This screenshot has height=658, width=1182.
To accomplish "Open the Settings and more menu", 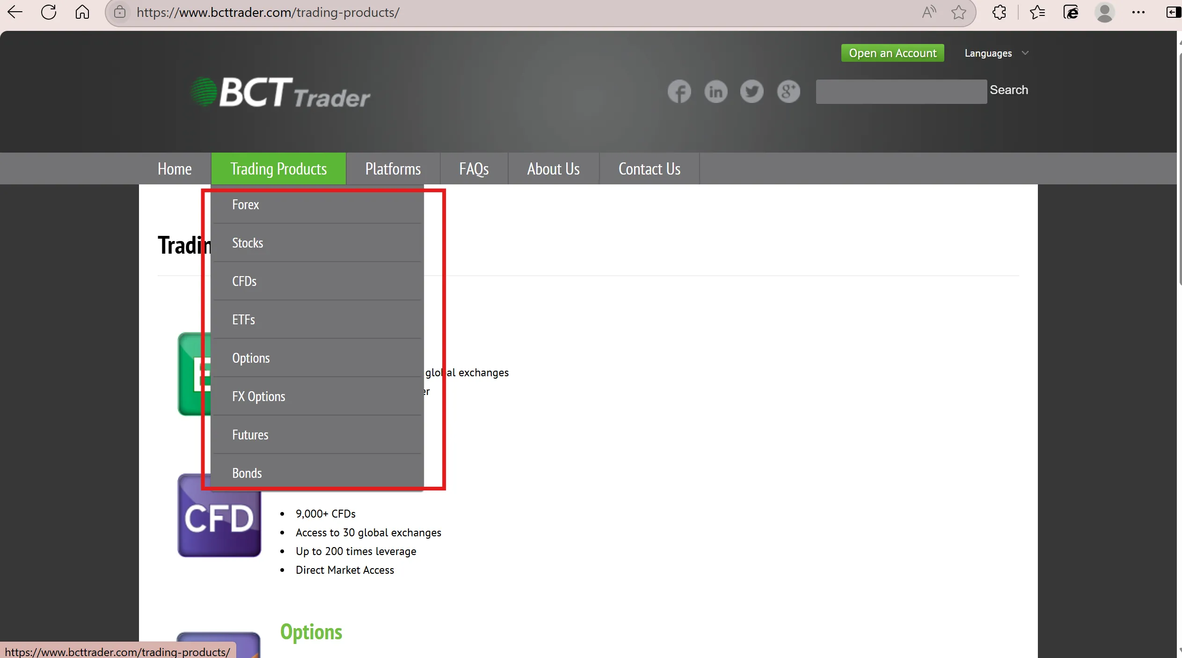I will pyautogui.click(x=1138, y=12).
